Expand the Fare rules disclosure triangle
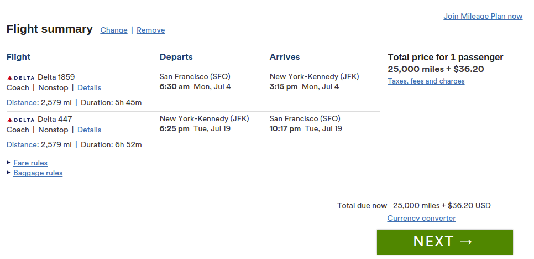The height and width of the screenshot is (259, 534). (x=8, y=162)
